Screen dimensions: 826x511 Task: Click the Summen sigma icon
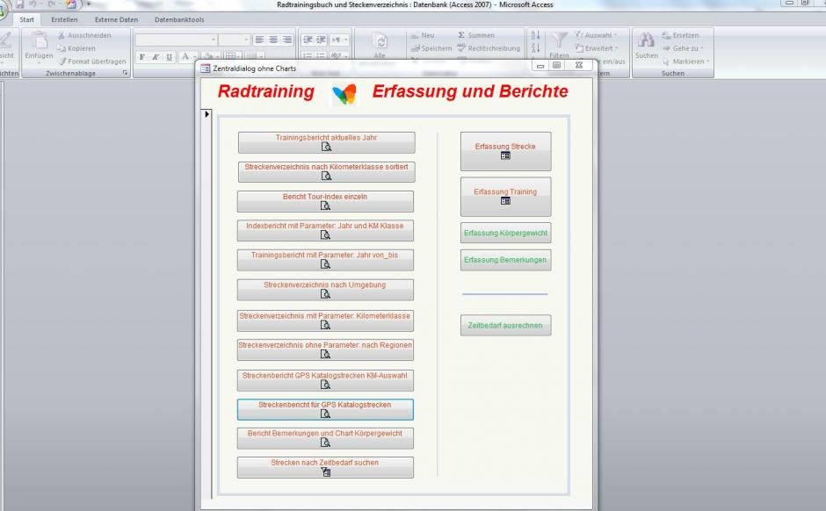pos(461,36)
